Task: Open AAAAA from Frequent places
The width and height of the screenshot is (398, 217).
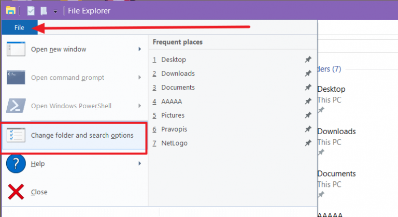Action: 172,102
